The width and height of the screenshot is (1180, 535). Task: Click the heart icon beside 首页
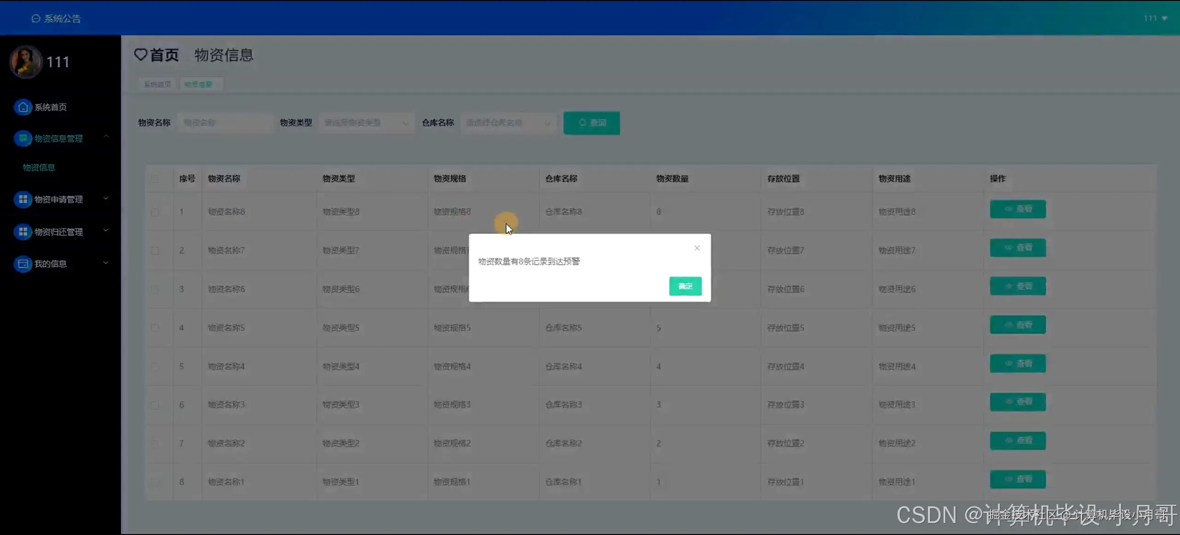point(141,55)
